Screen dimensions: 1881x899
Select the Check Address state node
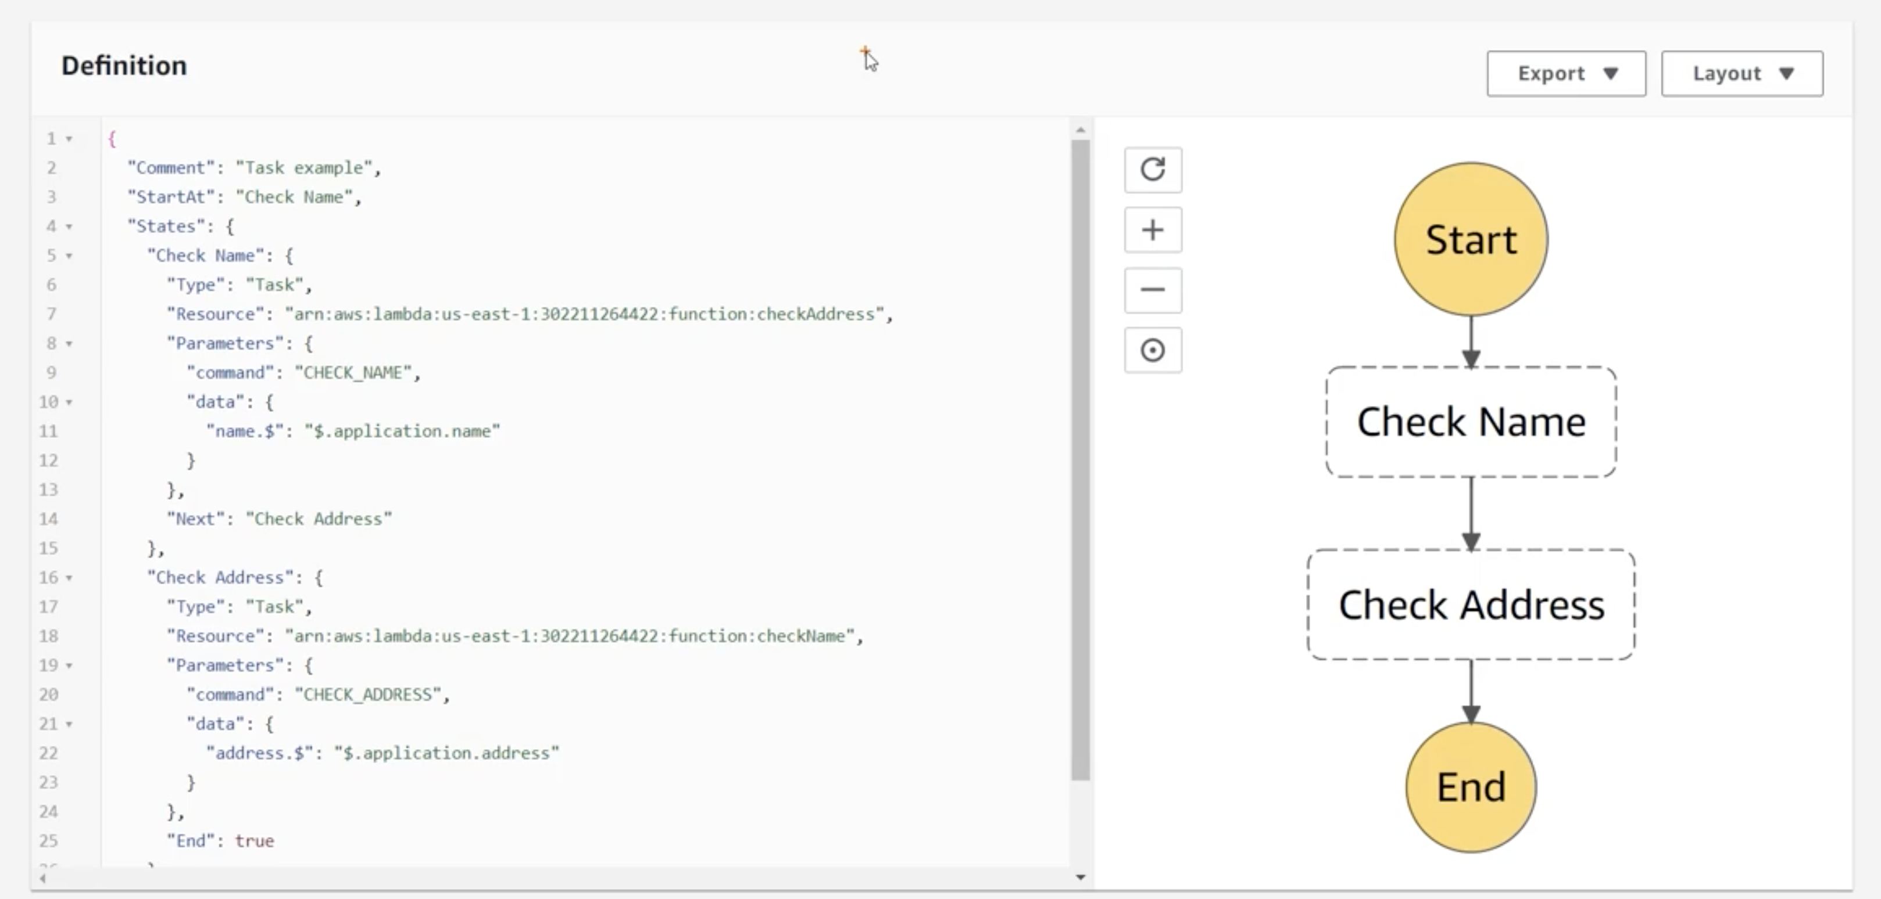[1471, 604]
